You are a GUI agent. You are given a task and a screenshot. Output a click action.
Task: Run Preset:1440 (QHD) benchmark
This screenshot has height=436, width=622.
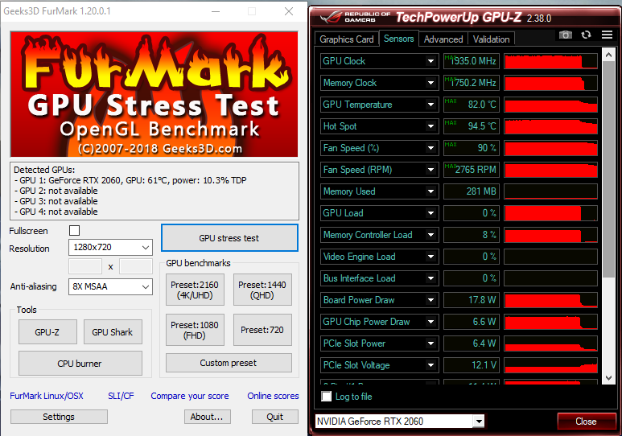(262, 290)
